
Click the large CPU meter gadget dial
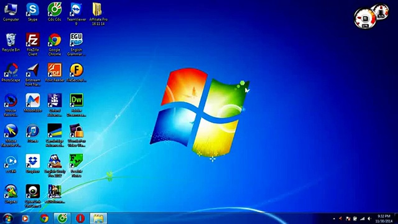365,18
